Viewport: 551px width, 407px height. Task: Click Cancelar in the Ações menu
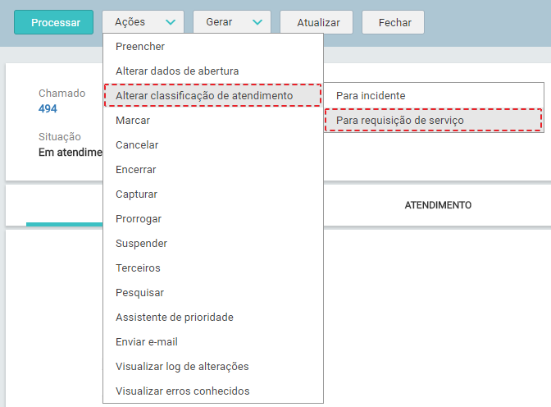point(137,145)
